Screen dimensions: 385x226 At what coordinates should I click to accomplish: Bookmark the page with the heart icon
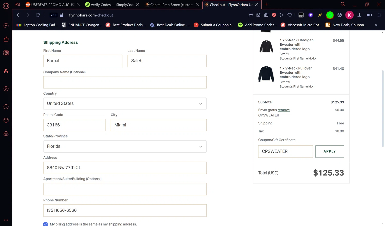point(290,15)
